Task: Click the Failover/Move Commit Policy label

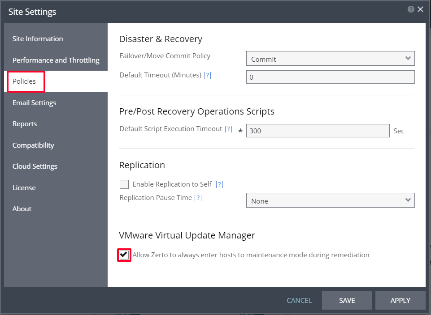Action: click(165, 56)
